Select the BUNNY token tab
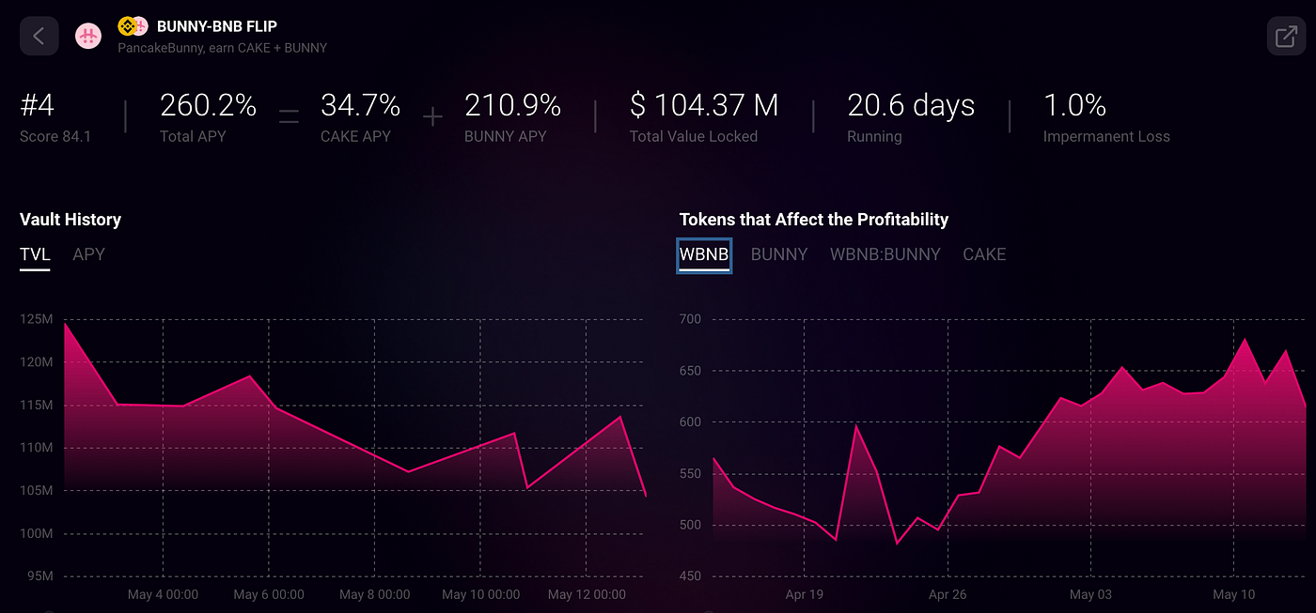The width and height of the screenshot is (1316, 613). pyautogui.click(x=779, y=254)
